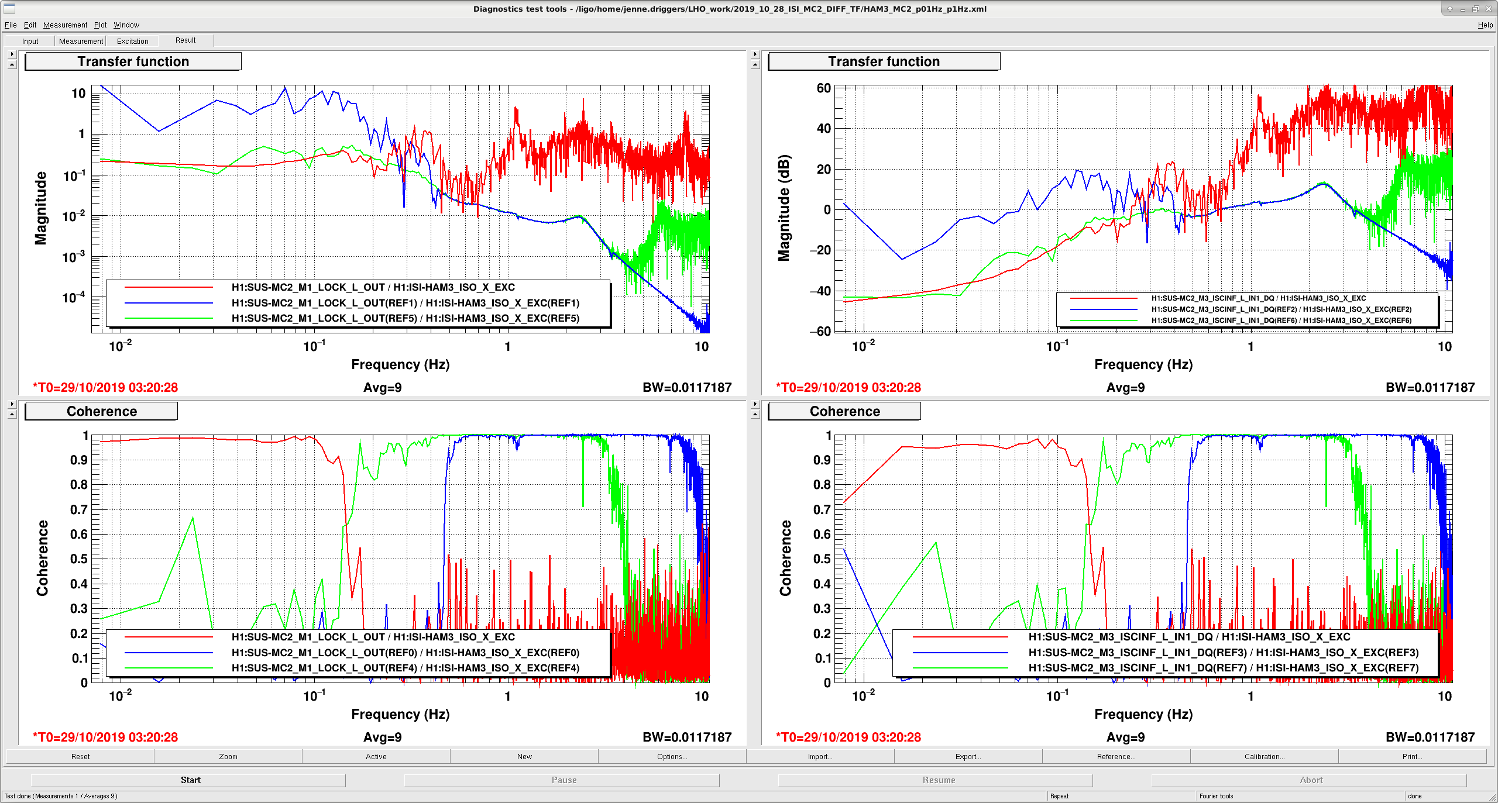Click the top-left Transfer function title box
1498x803 pixels.
tap(133, 61)
